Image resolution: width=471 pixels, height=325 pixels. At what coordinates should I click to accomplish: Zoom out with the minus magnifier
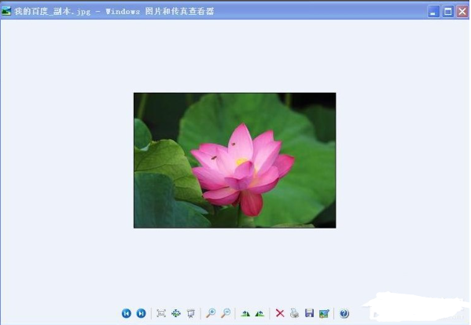tap(226, 313)
